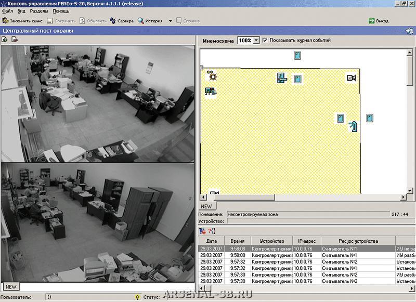This screenshot has width=416, height=302.
Task: Sort the event log by Время column header
Action: click(x=237, y=241)
